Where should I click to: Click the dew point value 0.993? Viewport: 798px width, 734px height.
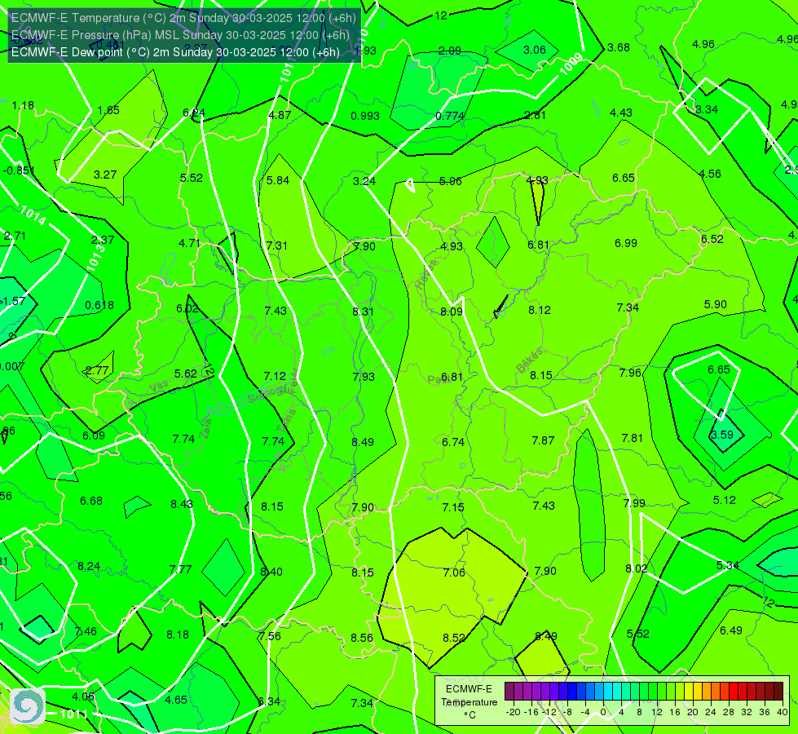(365, 116)
